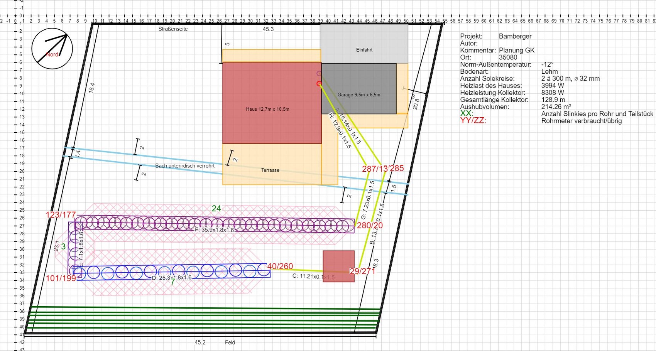Click the red 280/20 pipe marker
The height and width of the screenshot is (351, 656).
click(370, 226)
